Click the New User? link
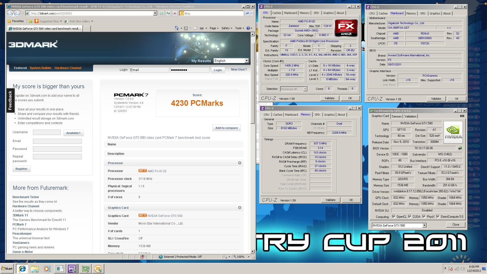The width and height of the screenshot is (487, 274). click(239, 69)
